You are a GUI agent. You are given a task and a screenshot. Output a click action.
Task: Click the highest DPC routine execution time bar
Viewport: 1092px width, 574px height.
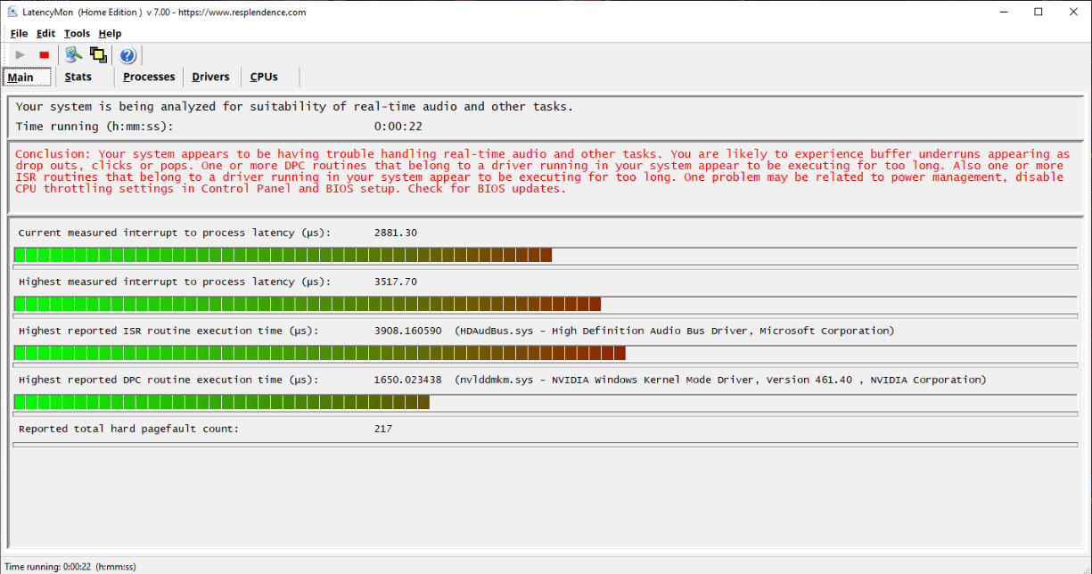coord(546,402)
